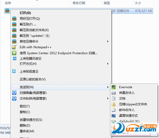
Task: Click the archive icon beside 解压到 "update\" (E)
Action: 14,36
